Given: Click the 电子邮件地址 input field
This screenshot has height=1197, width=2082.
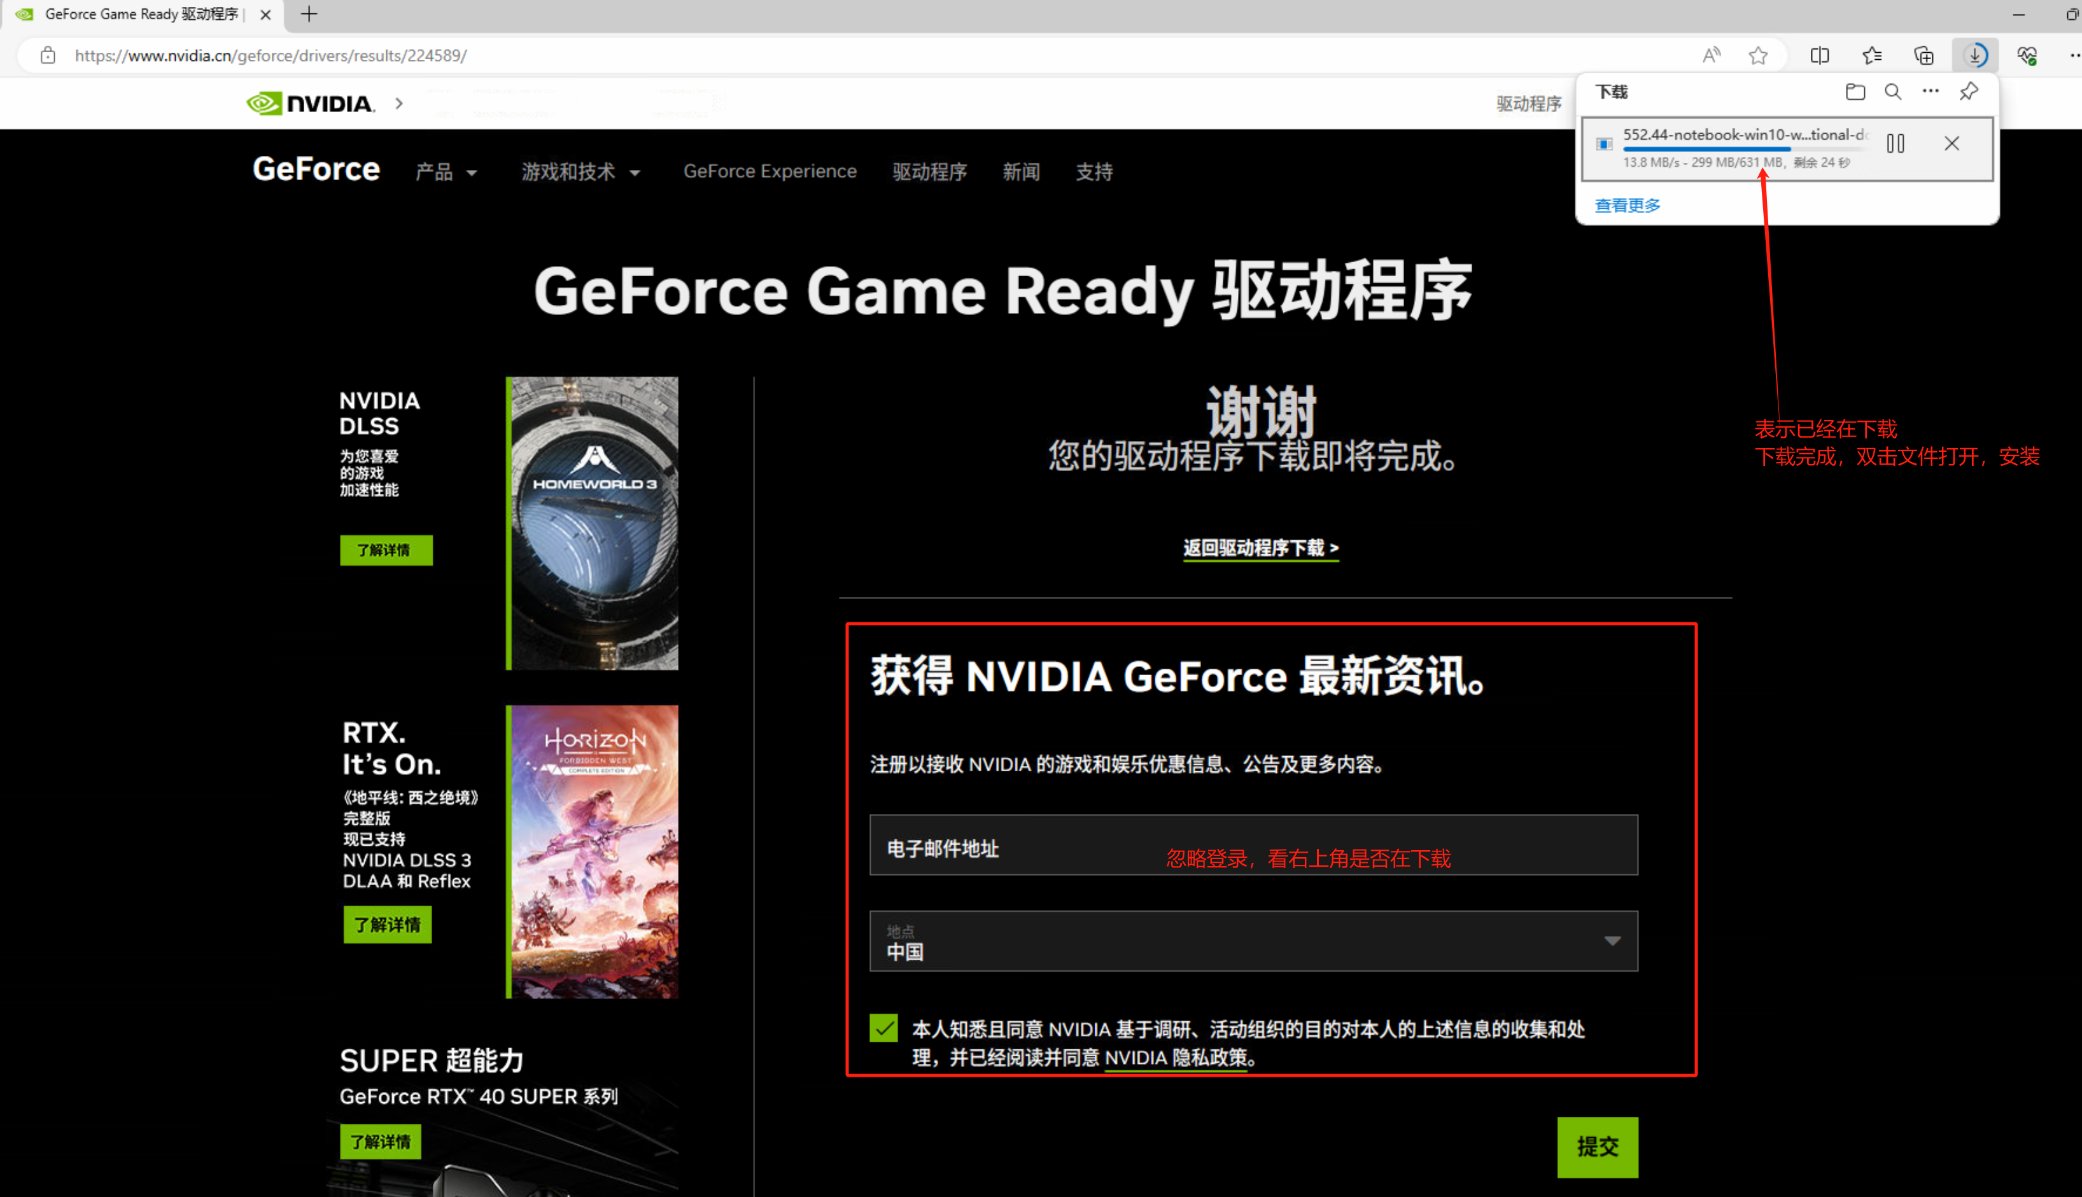Looking at the screenshot, I should pyautogui.click(x=1254, y=845).
